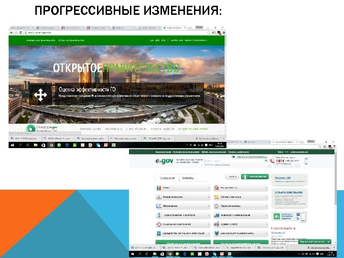Expand the Семья row arrow
This screenshot has width=344, height=258.
[x=208, y=188]
